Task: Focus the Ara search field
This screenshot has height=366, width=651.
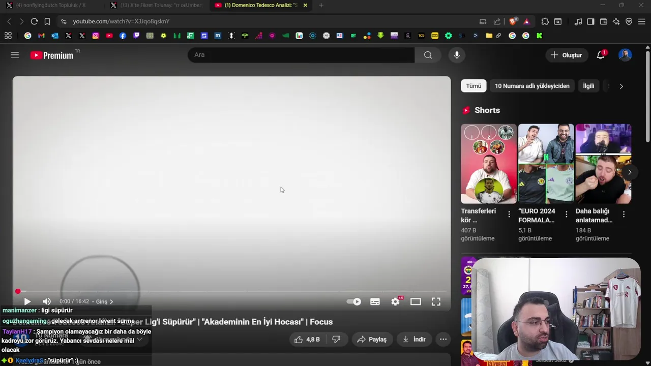Action: pos(301,55)
